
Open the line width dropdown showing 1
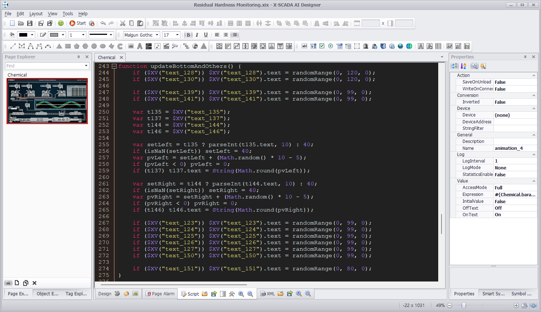point(83,35)
